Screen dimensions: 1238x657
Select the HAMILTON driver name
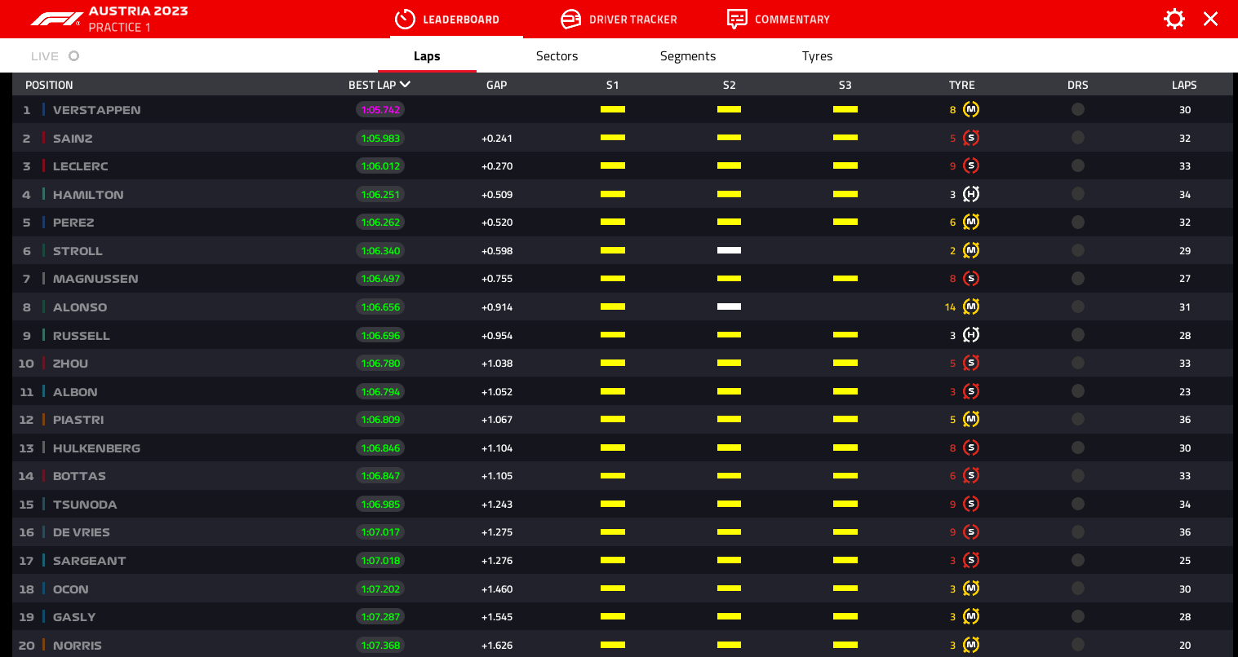[x=88, y=195]
